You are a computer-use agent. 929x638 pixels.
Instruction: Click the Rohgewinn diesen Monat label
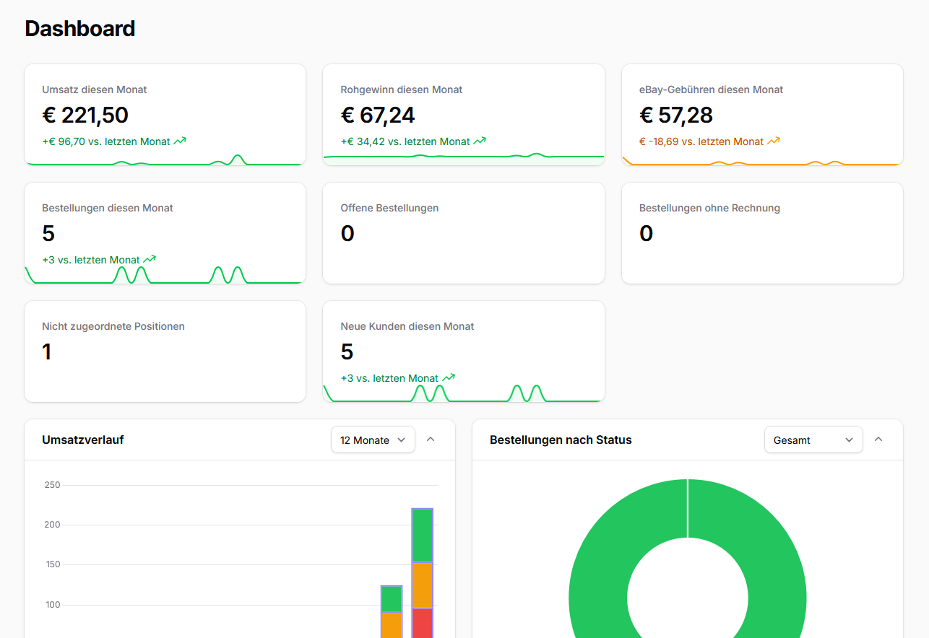(402, 89)
